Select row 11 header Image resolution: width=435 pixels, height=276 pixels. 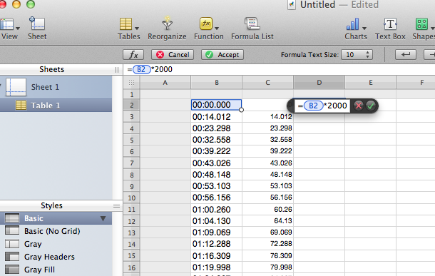[x=132, y=209]
